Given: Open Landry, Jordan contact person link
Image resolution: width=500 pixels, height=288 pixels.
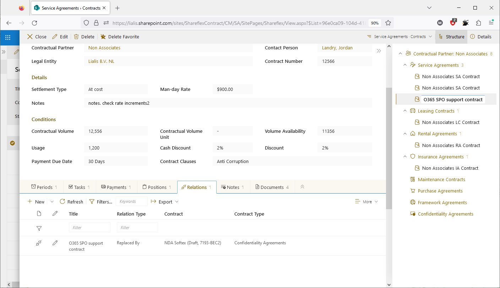Looking at the screenshot, I should point(337,48).
